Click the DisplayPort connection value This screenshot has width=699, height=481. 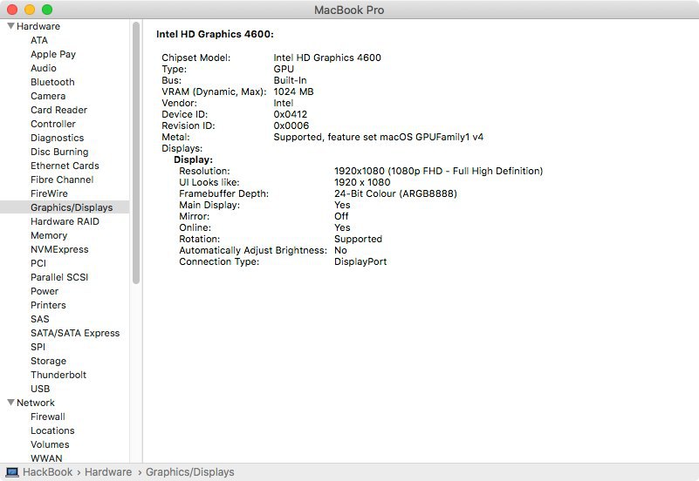[x=360, y=261]
